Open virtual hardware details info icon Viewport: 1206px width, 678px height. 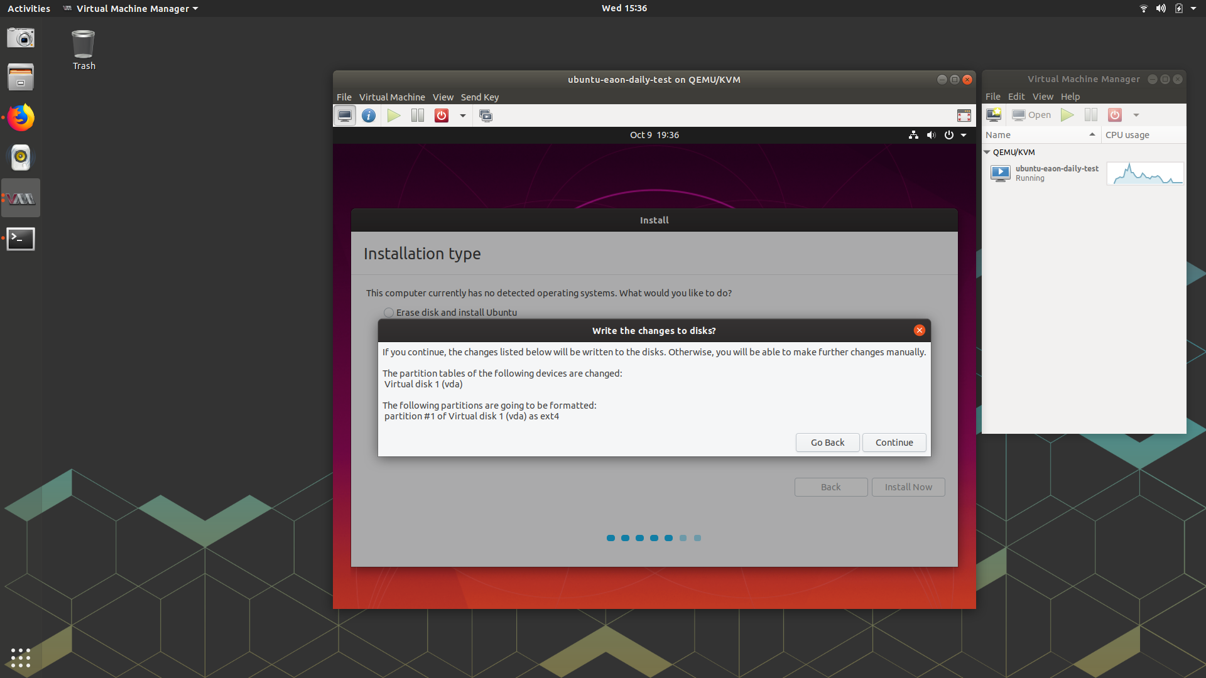pos(369,116)
